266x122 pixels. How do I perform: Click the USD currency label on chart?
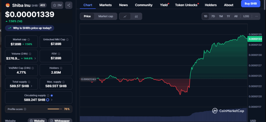[253, 121]
